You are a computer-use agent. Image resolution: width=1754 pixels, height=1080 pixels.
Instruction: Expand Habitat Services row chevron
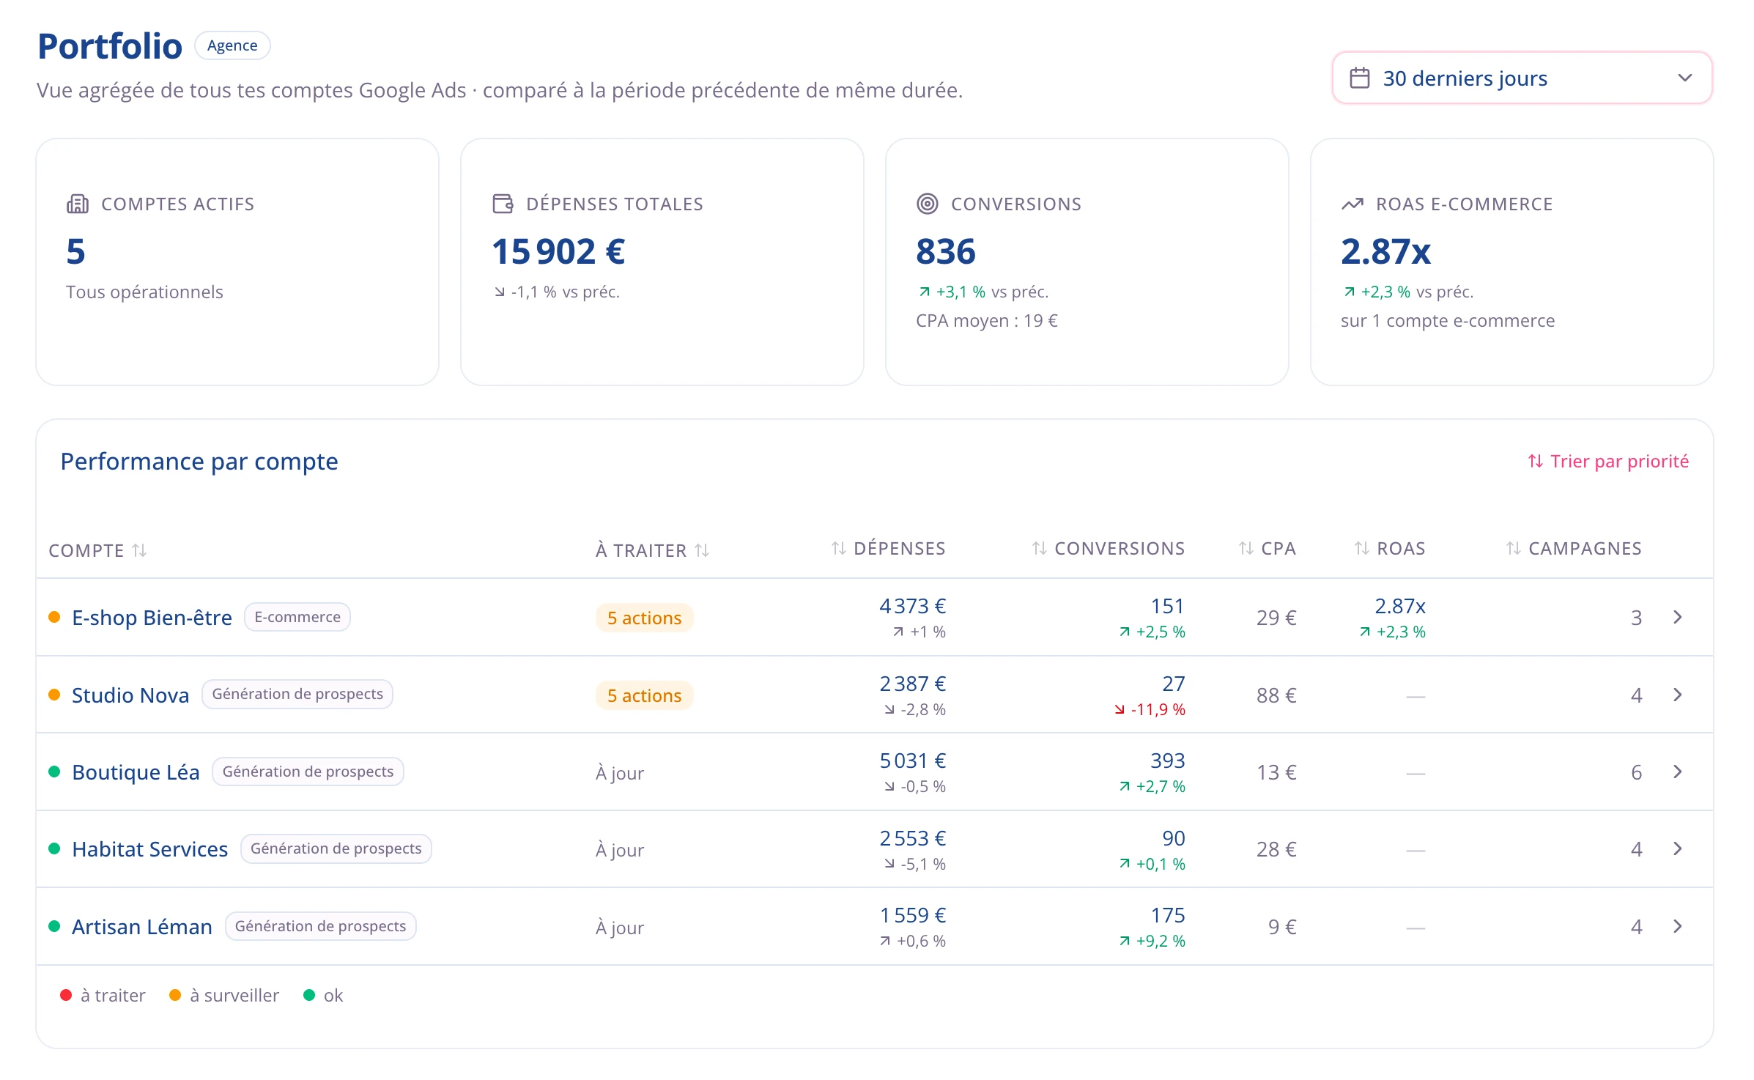[x=1678, y=849]
